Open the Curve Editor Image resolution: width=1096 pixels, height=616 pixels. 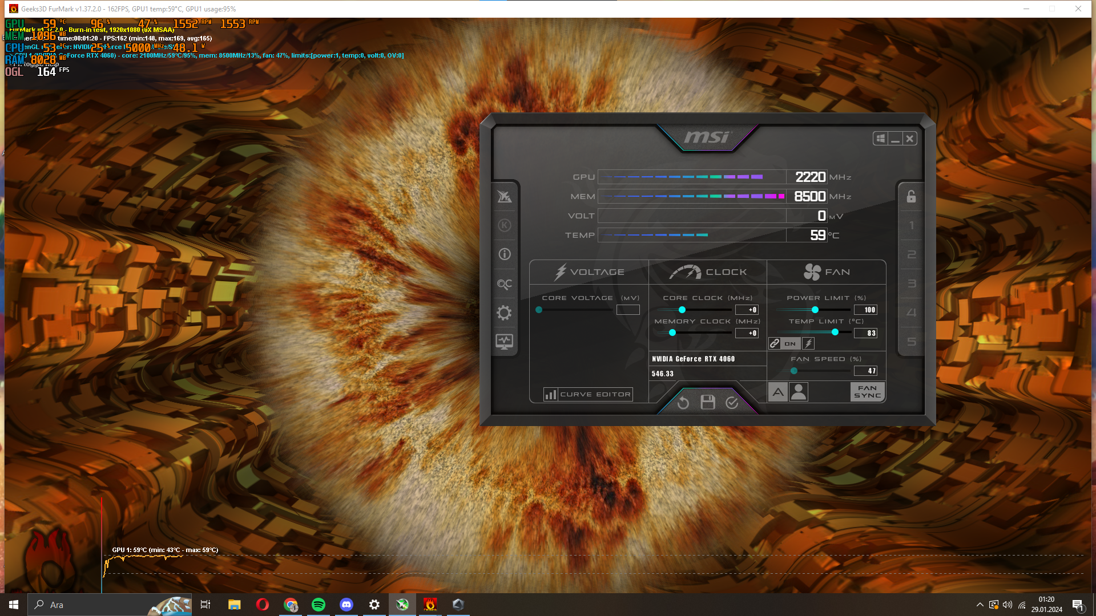588,394
